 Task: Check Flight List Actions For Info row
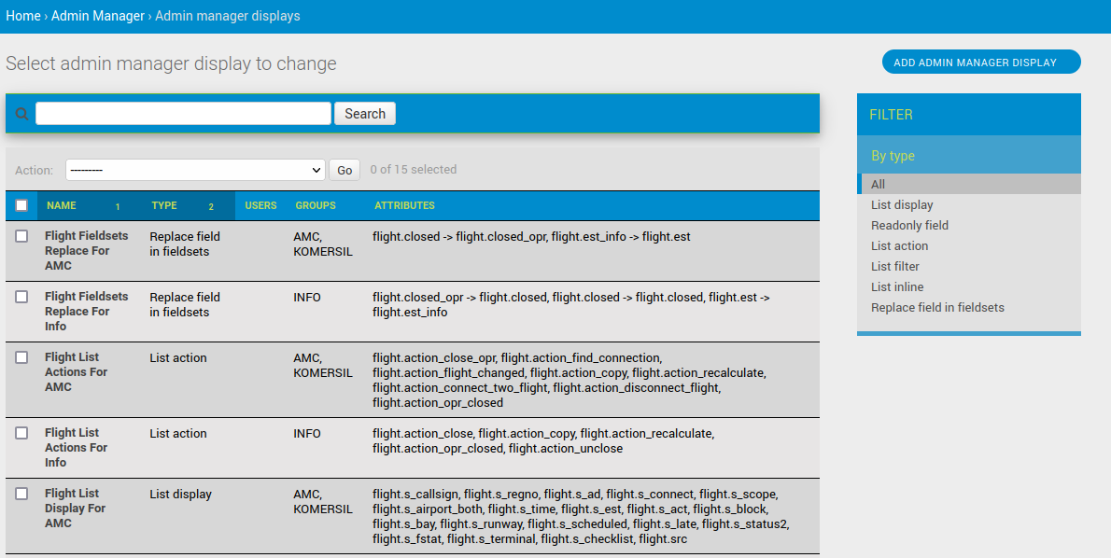pos(21,434)
